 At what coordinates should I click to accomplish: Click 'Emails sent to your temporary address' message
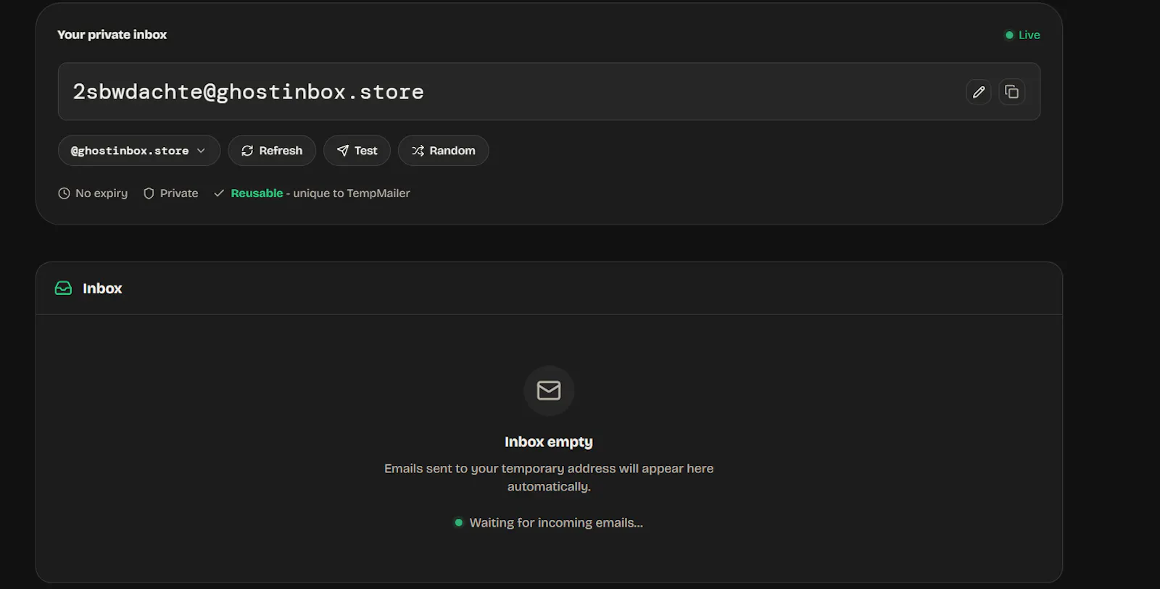549,477
